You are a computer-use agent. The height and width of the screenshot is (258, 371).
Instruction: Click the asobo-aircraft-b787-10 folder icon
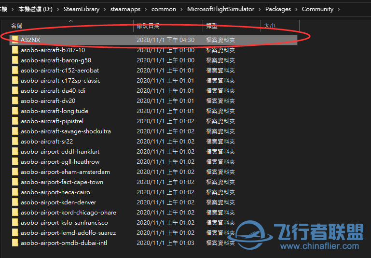pos(15,50)
